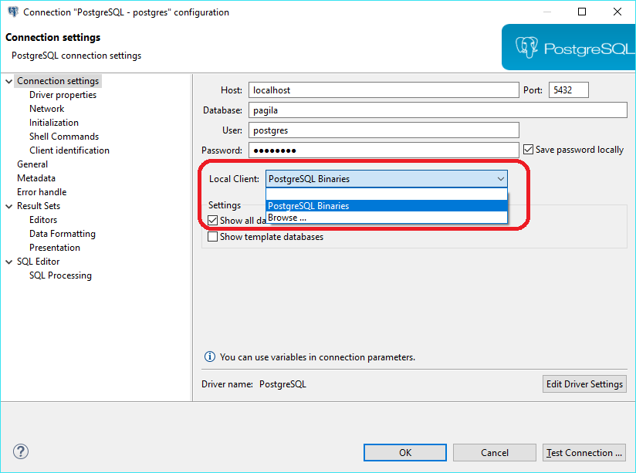The image size is (636, 473).
Task: Open Error handle settings
Action: [x=42, y=192]
